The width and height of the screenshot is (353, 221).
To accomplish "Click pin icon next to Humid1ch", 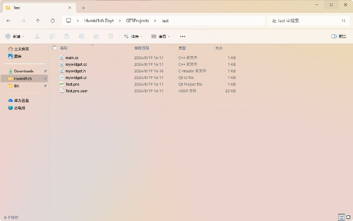I will coord(45,78).
